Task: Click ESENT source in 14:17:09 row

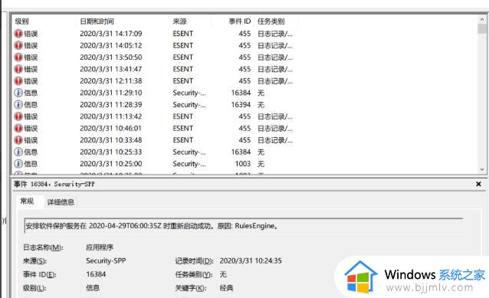Action: [183, 34]
